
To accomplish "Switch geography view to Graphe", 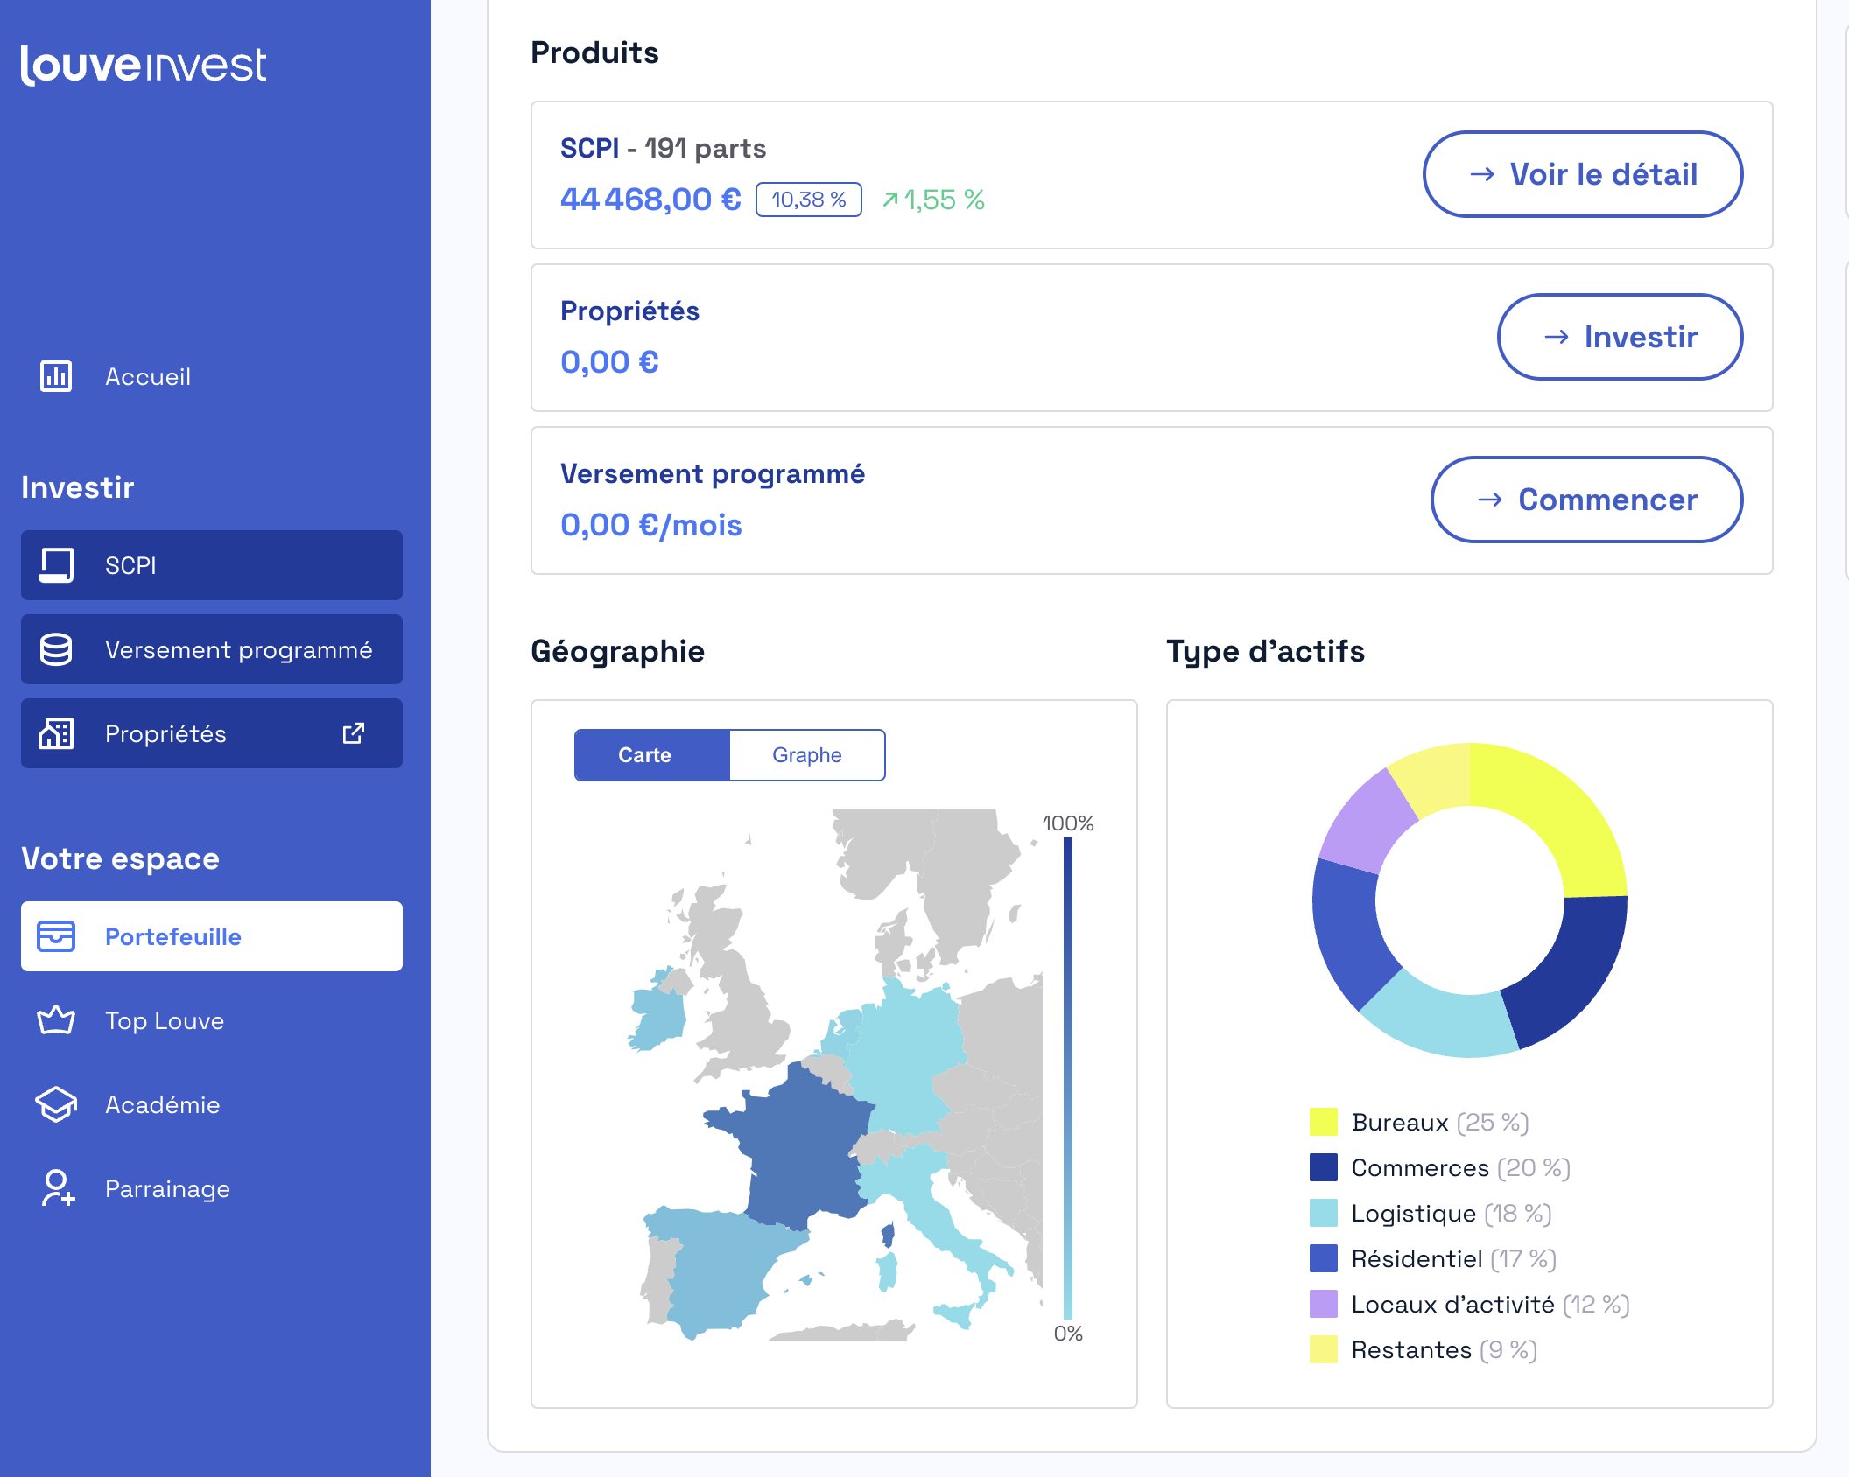I will [x=807, y=755].
